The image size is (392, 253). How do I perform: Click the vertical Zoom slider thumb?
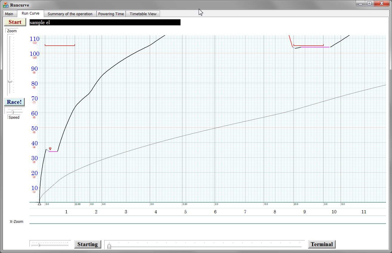(10, 81)
